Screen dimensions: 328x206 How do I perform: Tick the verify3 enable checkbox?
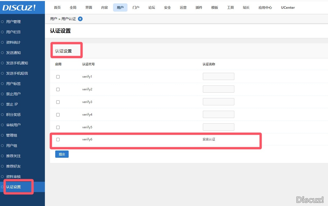tap(58, 102)
